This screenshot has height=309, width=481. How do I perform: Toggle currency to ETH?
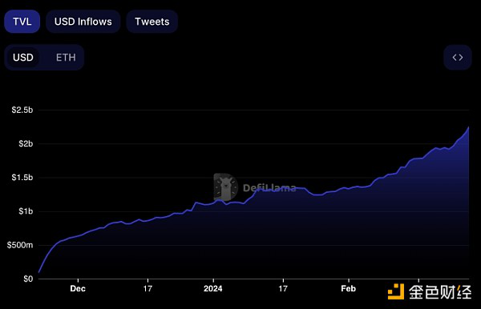click(x=66, y=58)
